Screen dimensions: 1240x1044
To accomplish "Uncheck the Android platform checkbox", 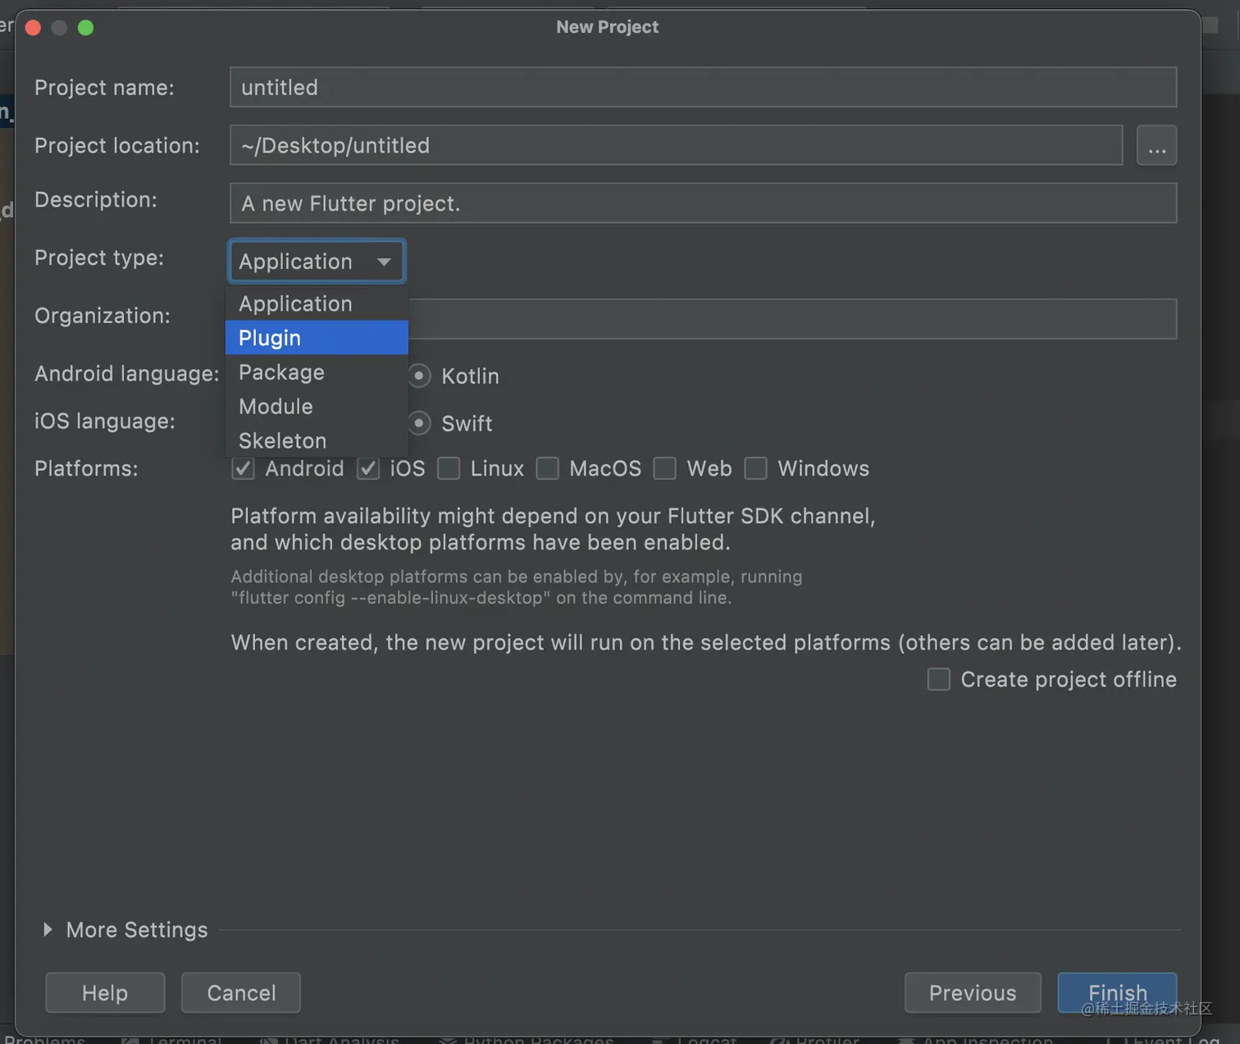I will [244, 468].
